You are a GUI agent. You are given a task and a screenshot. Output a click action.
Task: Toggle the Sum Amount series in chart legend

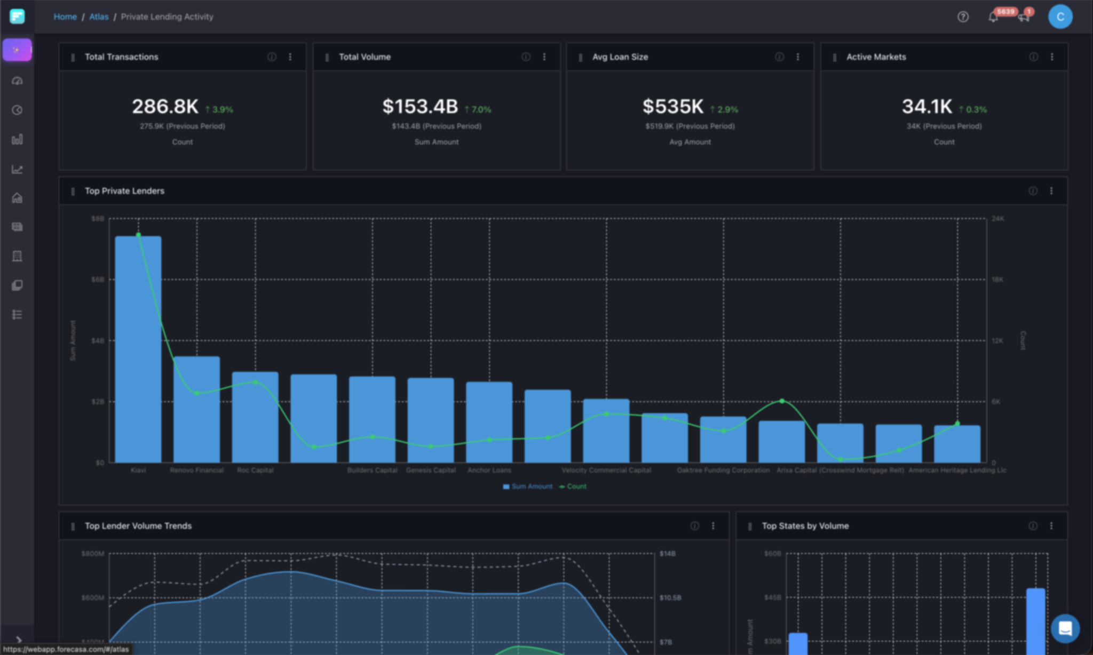pyautogui.click(x=527, y=486)
